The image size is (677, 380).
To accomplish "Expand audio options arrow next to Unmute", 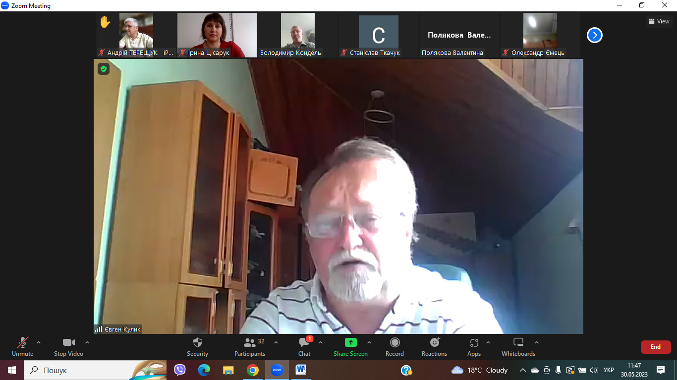I will click(x=39, y=342).
